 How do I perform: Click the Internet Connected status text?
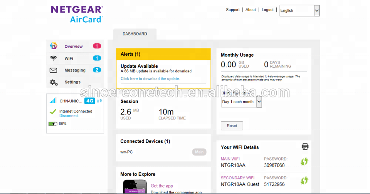[76, 111]
